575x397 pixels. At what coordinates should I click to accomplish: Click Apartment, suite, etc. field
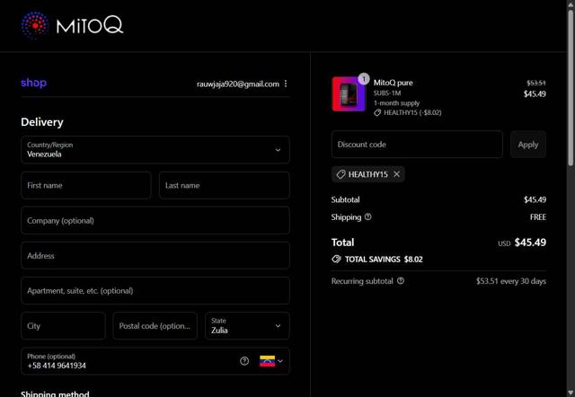click(x=155, y=291)
